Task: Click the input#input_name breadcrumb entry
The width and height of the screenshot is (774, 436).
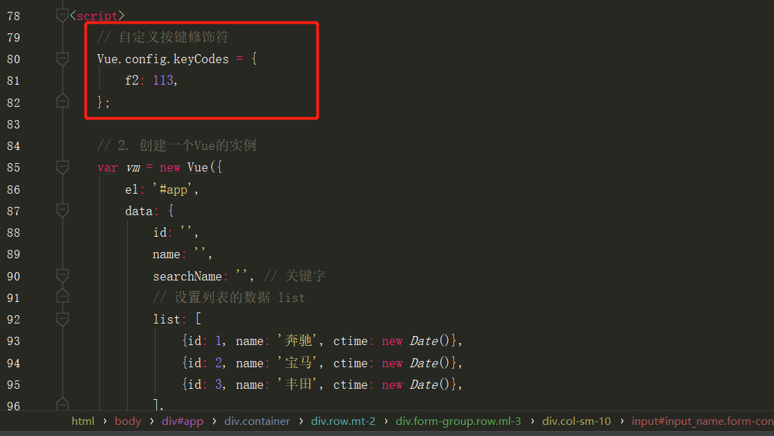Action: tap(701, 421)
